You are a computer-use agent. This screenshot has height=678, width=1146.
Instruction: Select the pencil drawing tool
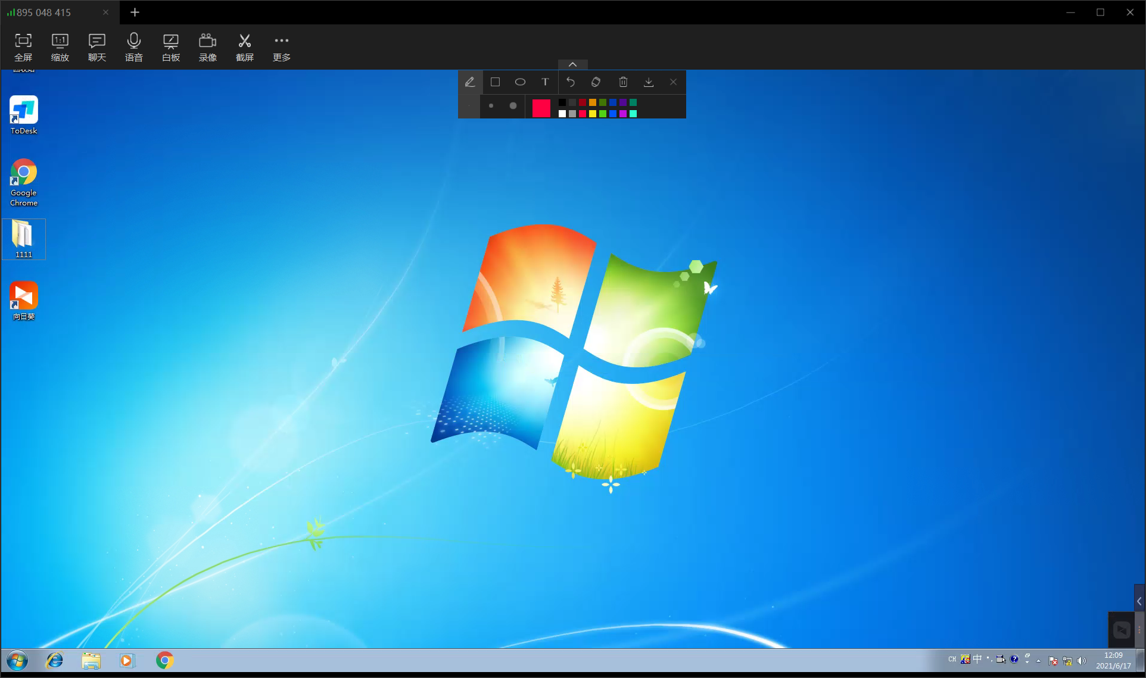coord(470,82)
